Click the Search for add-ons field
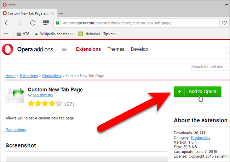This screenshot has width=230, height=162. 209,67
